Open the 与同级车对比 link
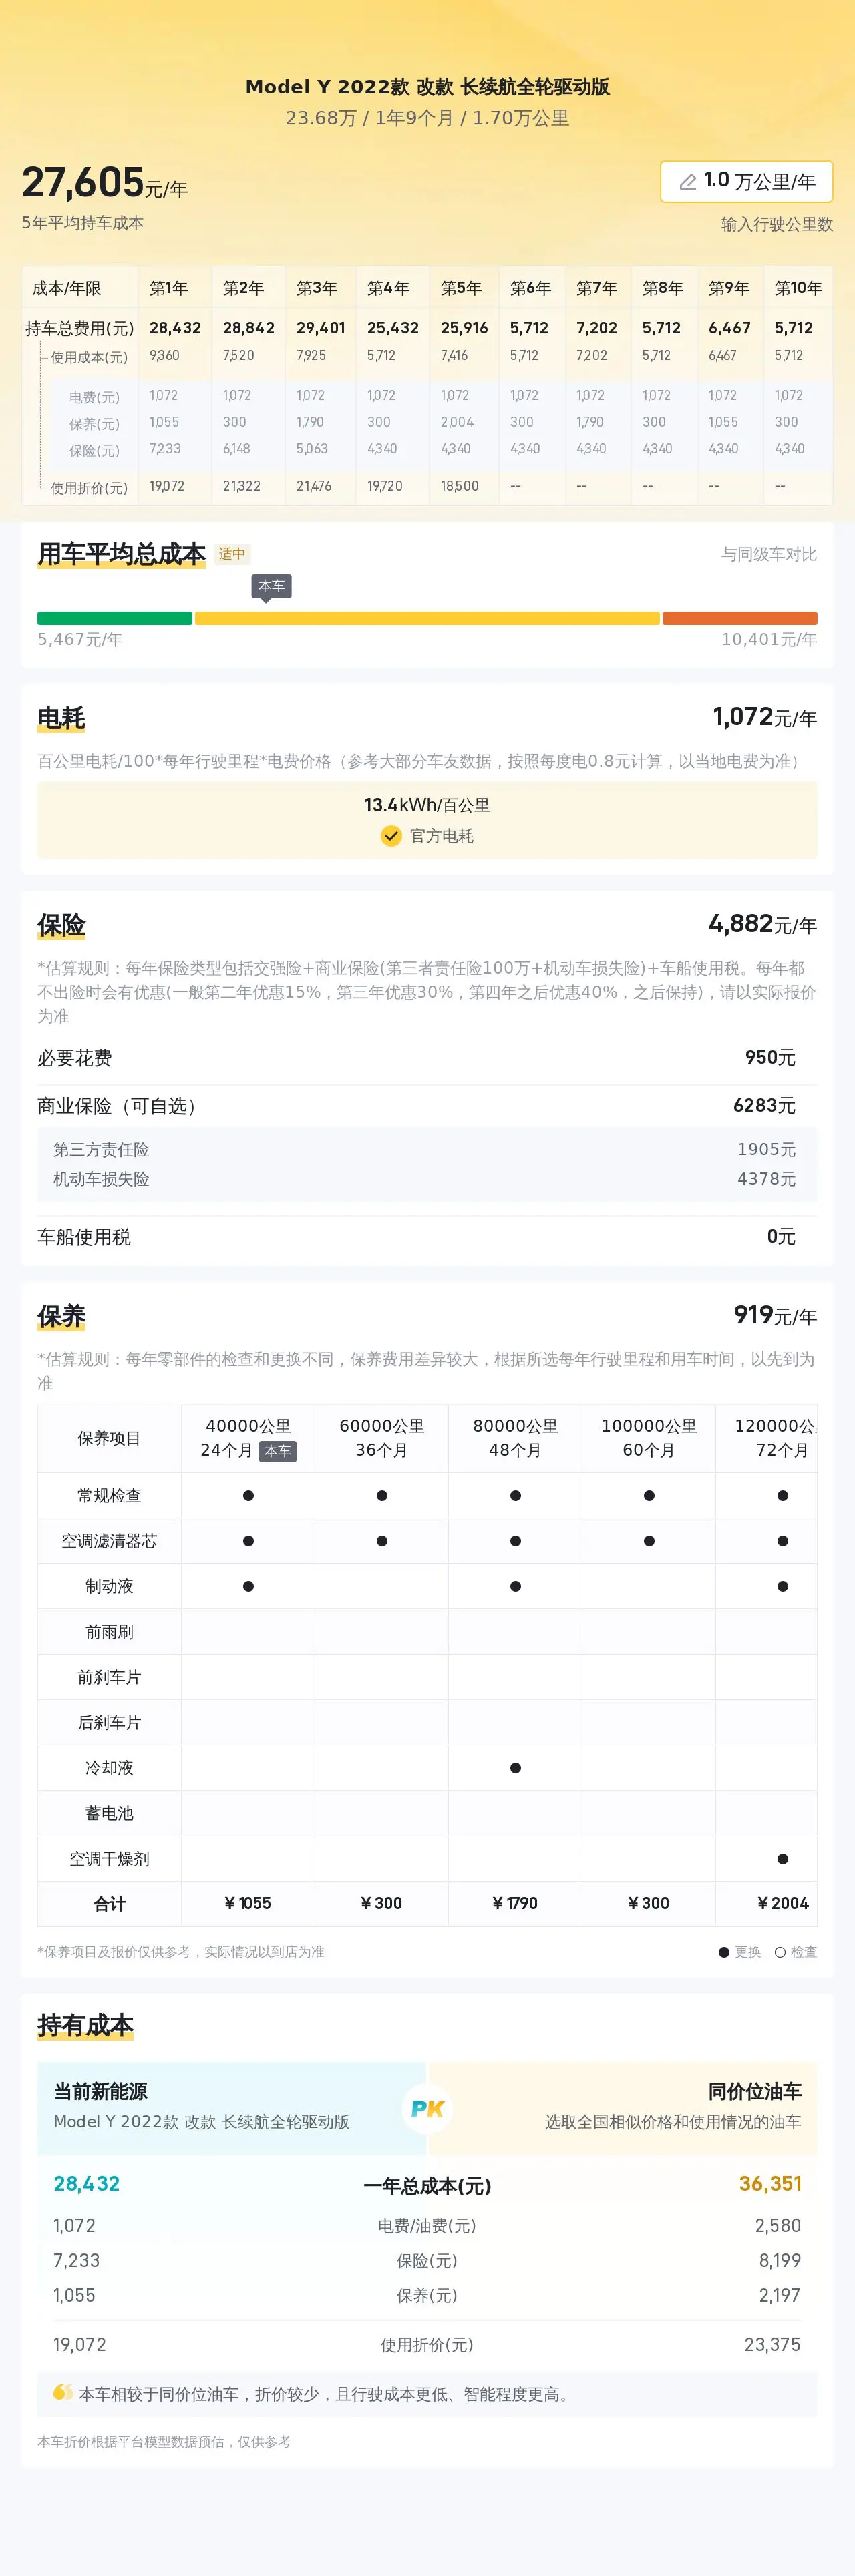Viewport: 855px width, 2576px height. [769, 554]
